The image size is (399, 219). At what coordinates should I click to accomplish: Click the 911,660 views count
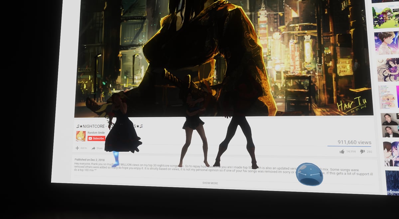click(x=354, y=142)
